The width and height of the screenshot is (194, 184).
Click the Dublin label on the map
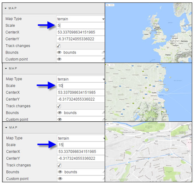[x=154, y=93]
